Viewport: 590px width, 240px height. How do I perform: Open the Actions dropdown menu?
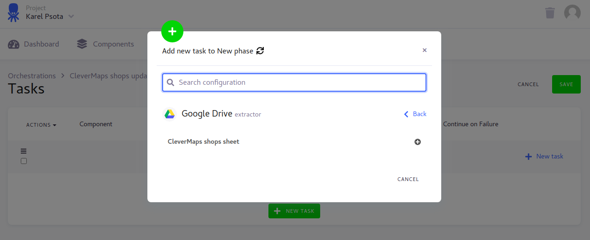click(x=41, y=125)
